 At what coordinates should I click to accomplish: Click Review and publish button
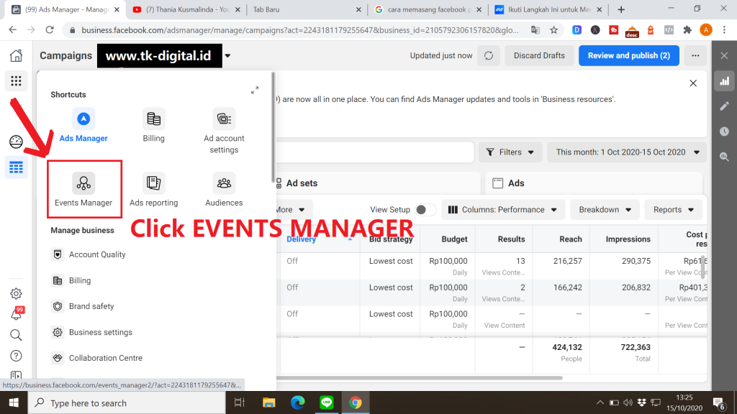(x=628, y=55)
